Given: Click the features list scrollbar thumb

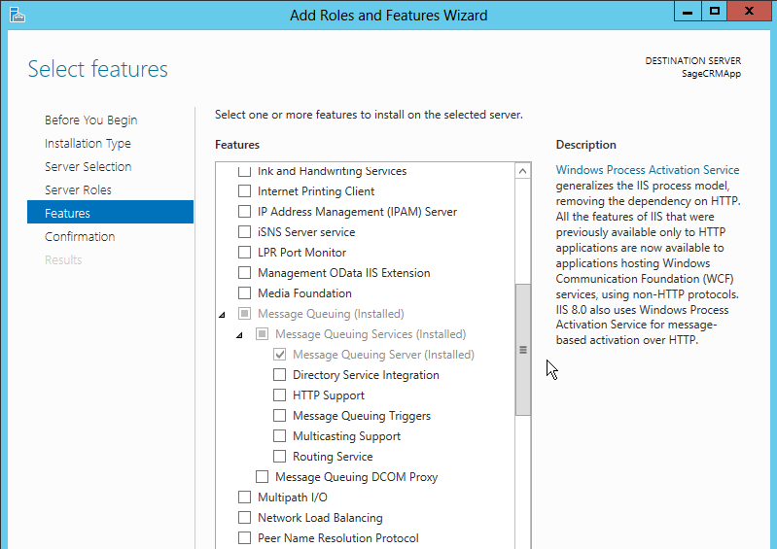Looking at the screenshot, I should click(522, 350).
